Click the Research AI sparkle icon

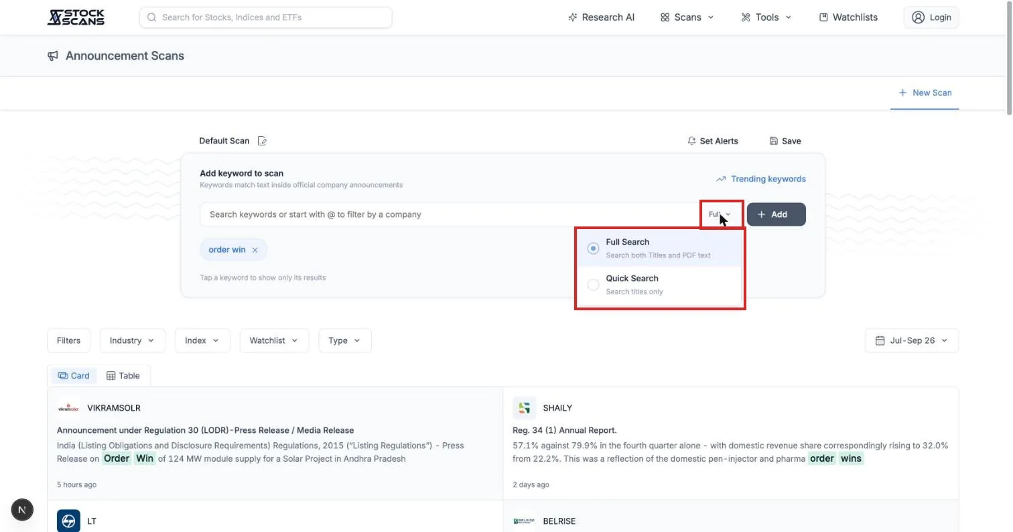(x=572, y=17)
